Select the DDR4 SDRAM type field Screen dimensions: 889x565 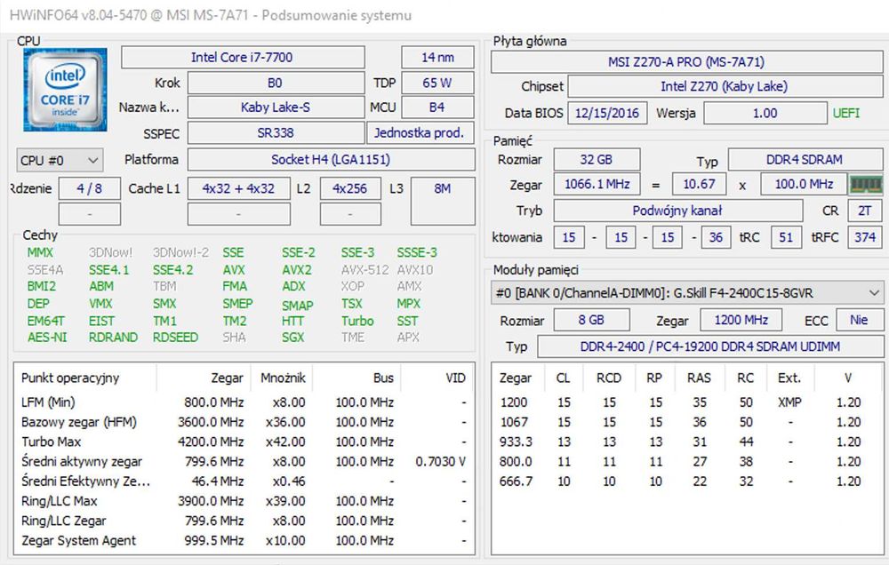click(x=805, y=159)
